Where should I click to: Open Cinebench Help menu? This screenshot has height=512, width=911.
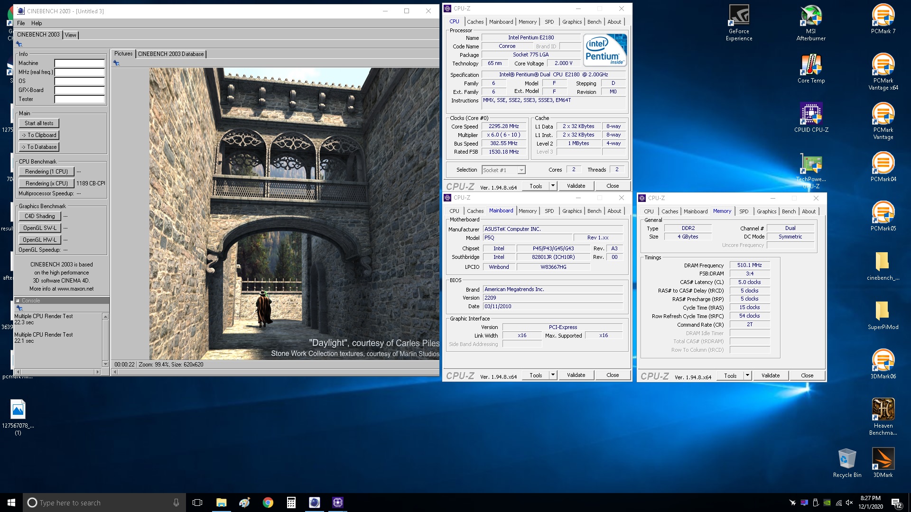(37, 23)
